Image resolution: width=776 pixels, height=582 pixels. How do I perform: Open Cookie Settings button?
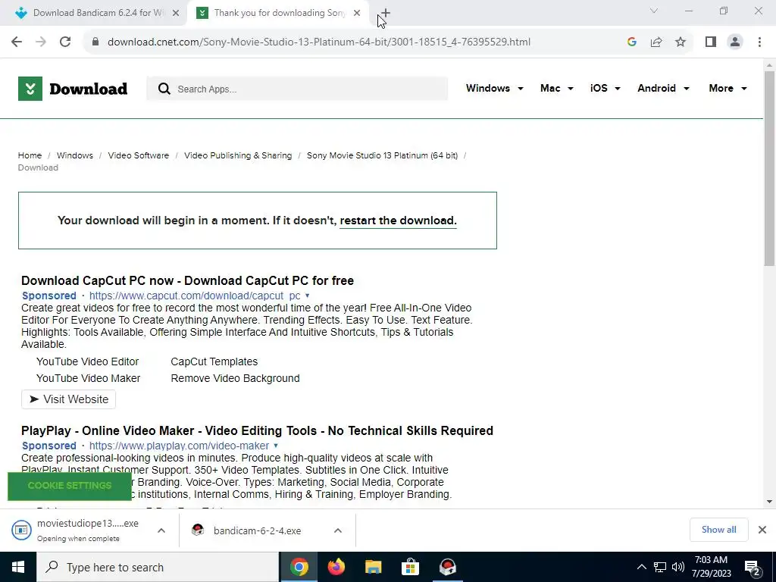pyautogui.click(x=70, y=486)
